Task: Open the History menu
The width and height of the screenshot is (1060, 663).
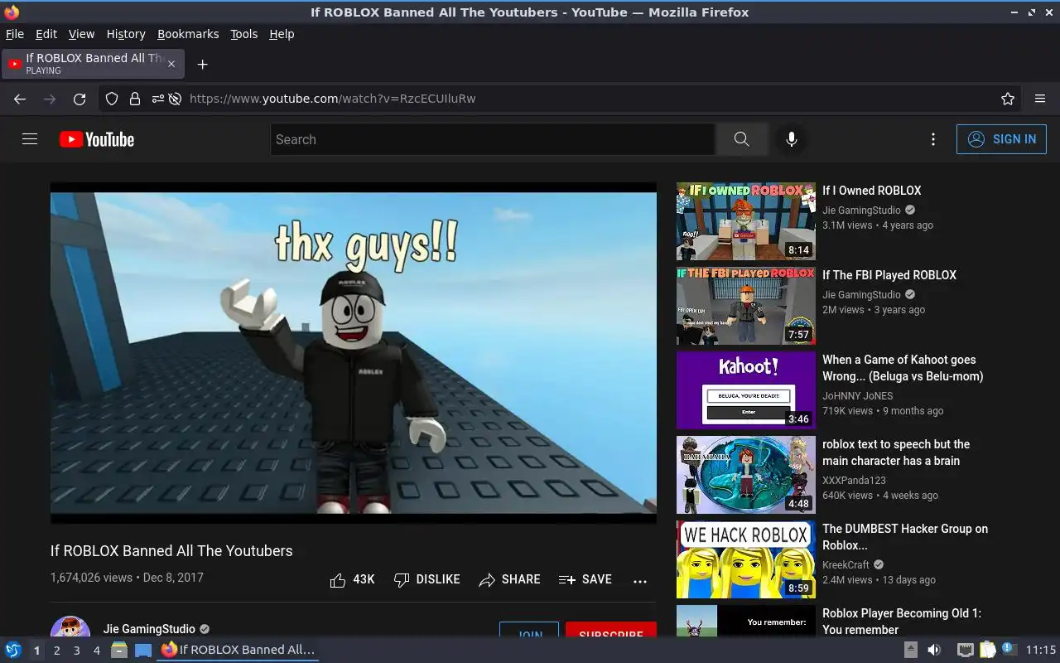Action: [126, 34]
